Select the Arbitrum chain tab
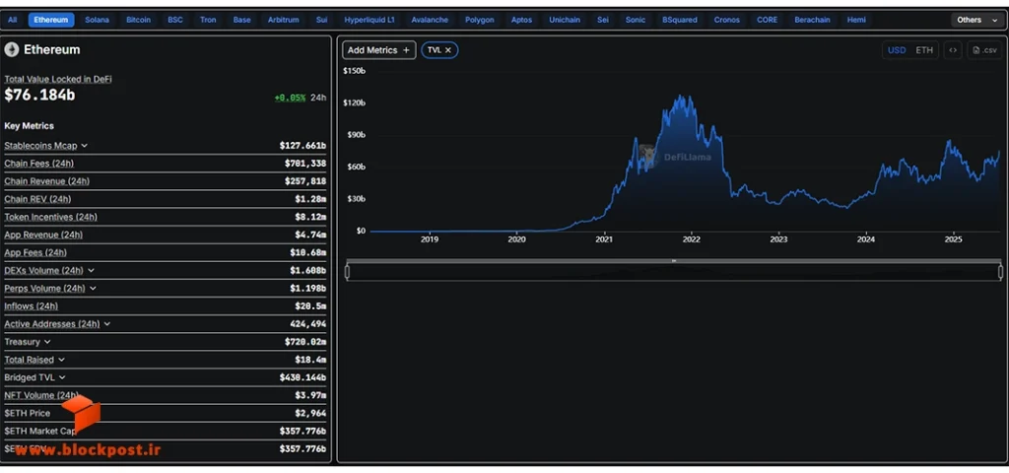The image size is (1009, 473). (x=283, y=20)
